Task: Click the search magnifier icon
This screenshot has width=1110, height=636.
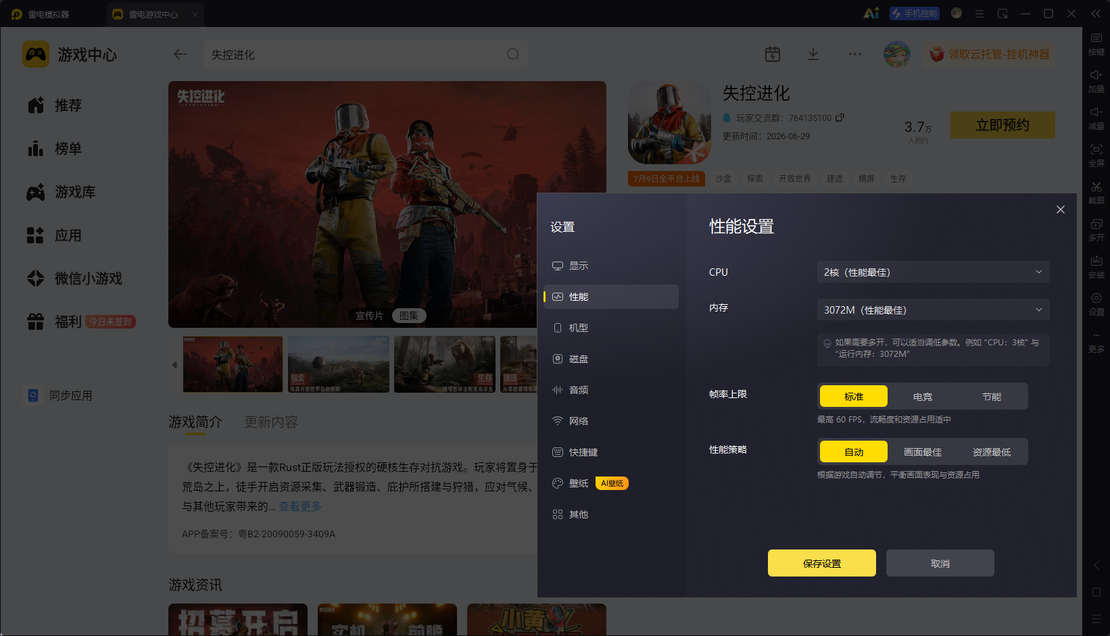Action: [513, 54]
